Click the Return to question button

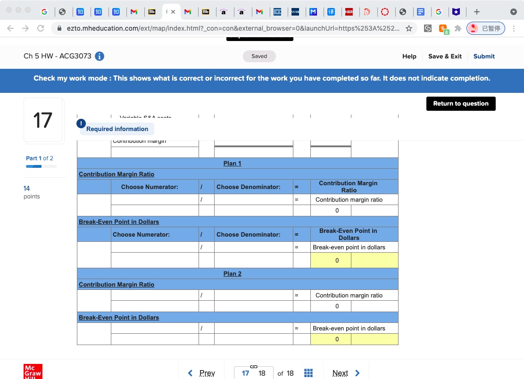[x=461, y=104]
